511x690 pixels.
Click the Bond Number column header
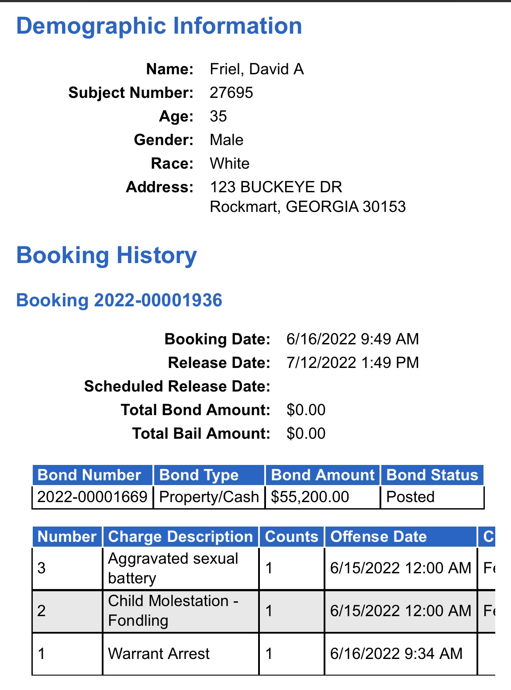pyautogui.click(x=93, y=475)
